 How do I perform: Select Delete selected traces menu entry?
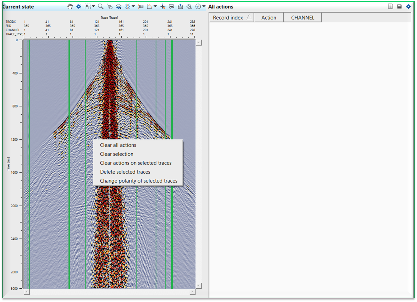tap(125, 172)
